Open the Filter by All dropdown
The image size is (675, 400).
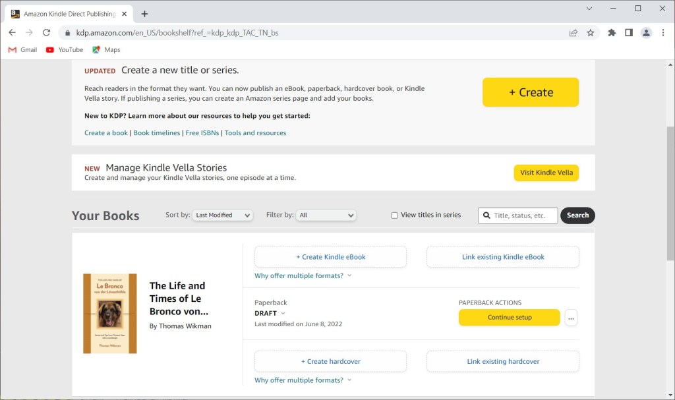pyautogui.click(x=326, y=215)
